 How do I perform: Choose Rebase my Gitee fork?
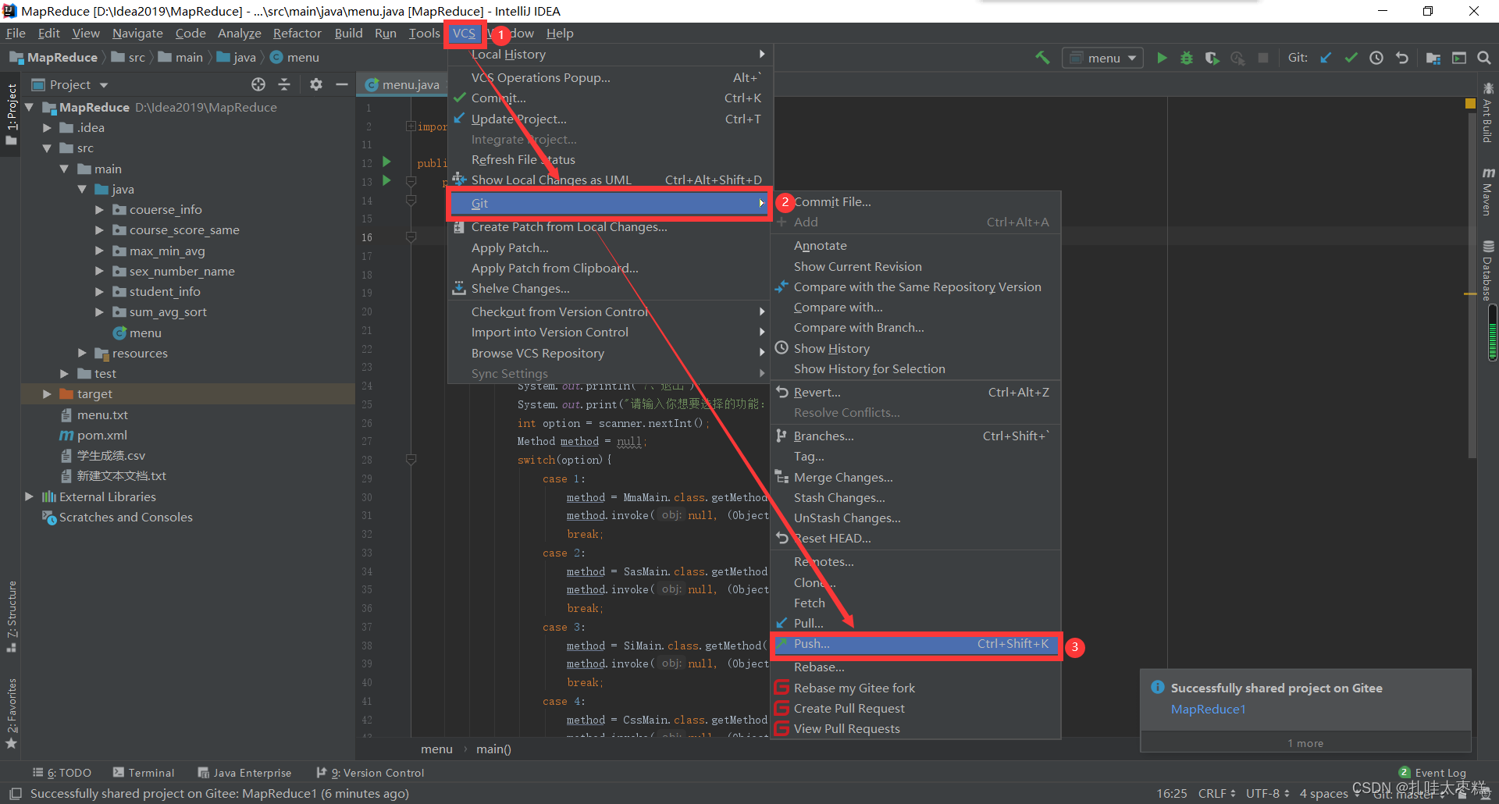click(916, 688)
